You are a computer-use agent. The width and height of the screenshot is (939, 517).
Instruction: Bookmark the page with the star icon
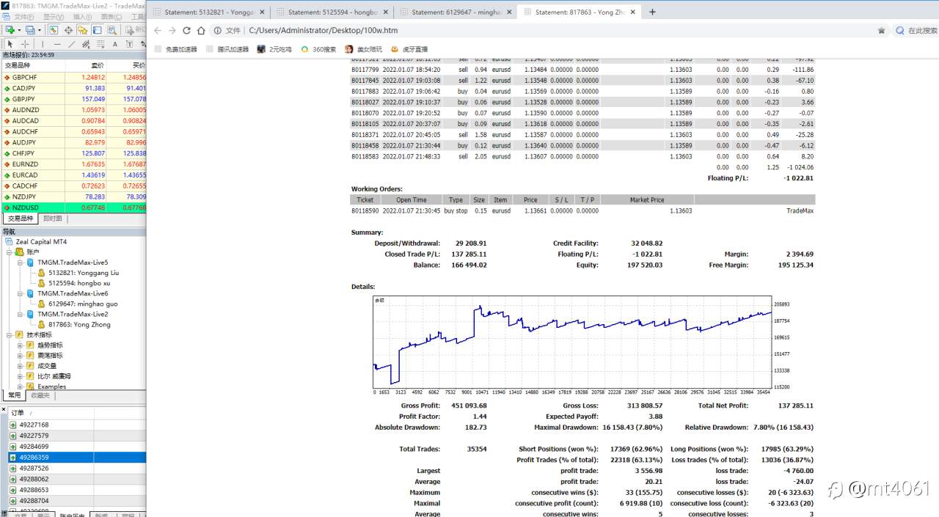881,31
